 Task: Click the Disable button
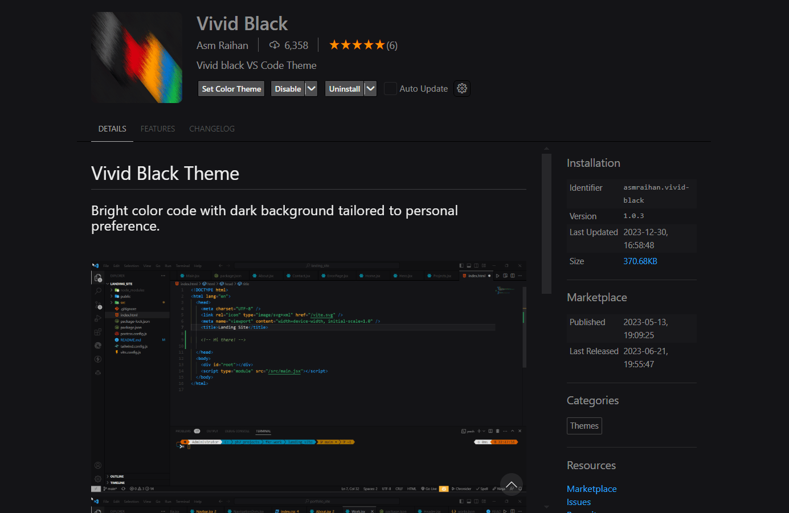click(288, 89)
